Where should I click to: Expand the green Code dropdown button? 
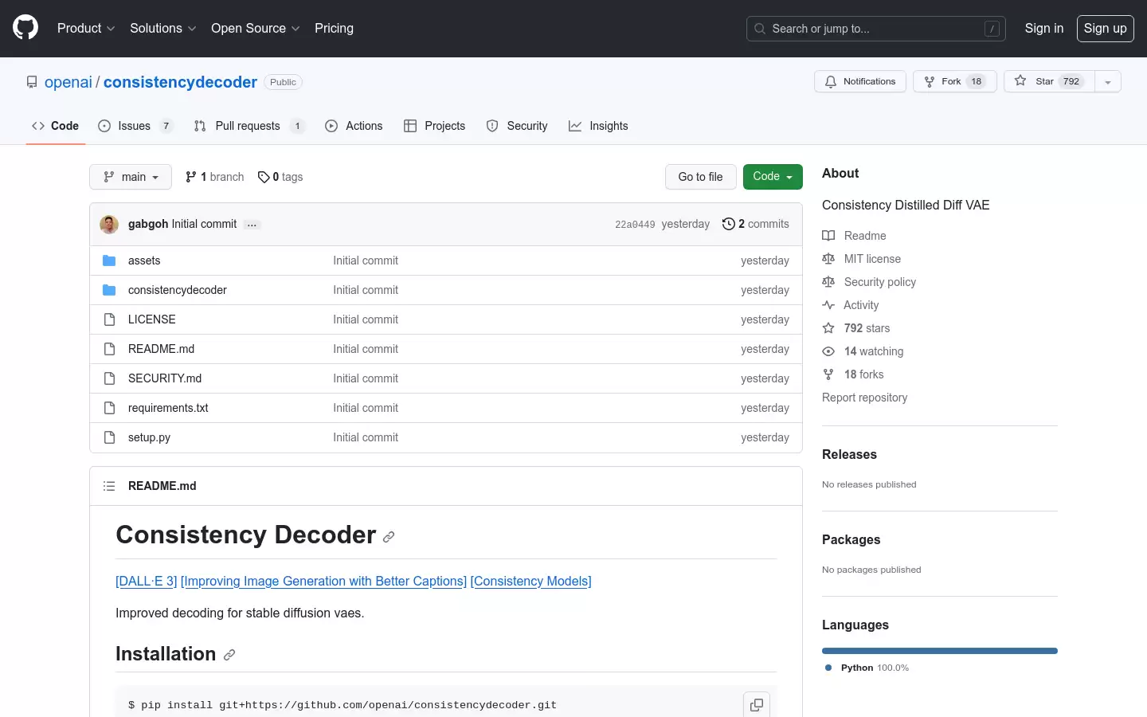tap(773, 177)
